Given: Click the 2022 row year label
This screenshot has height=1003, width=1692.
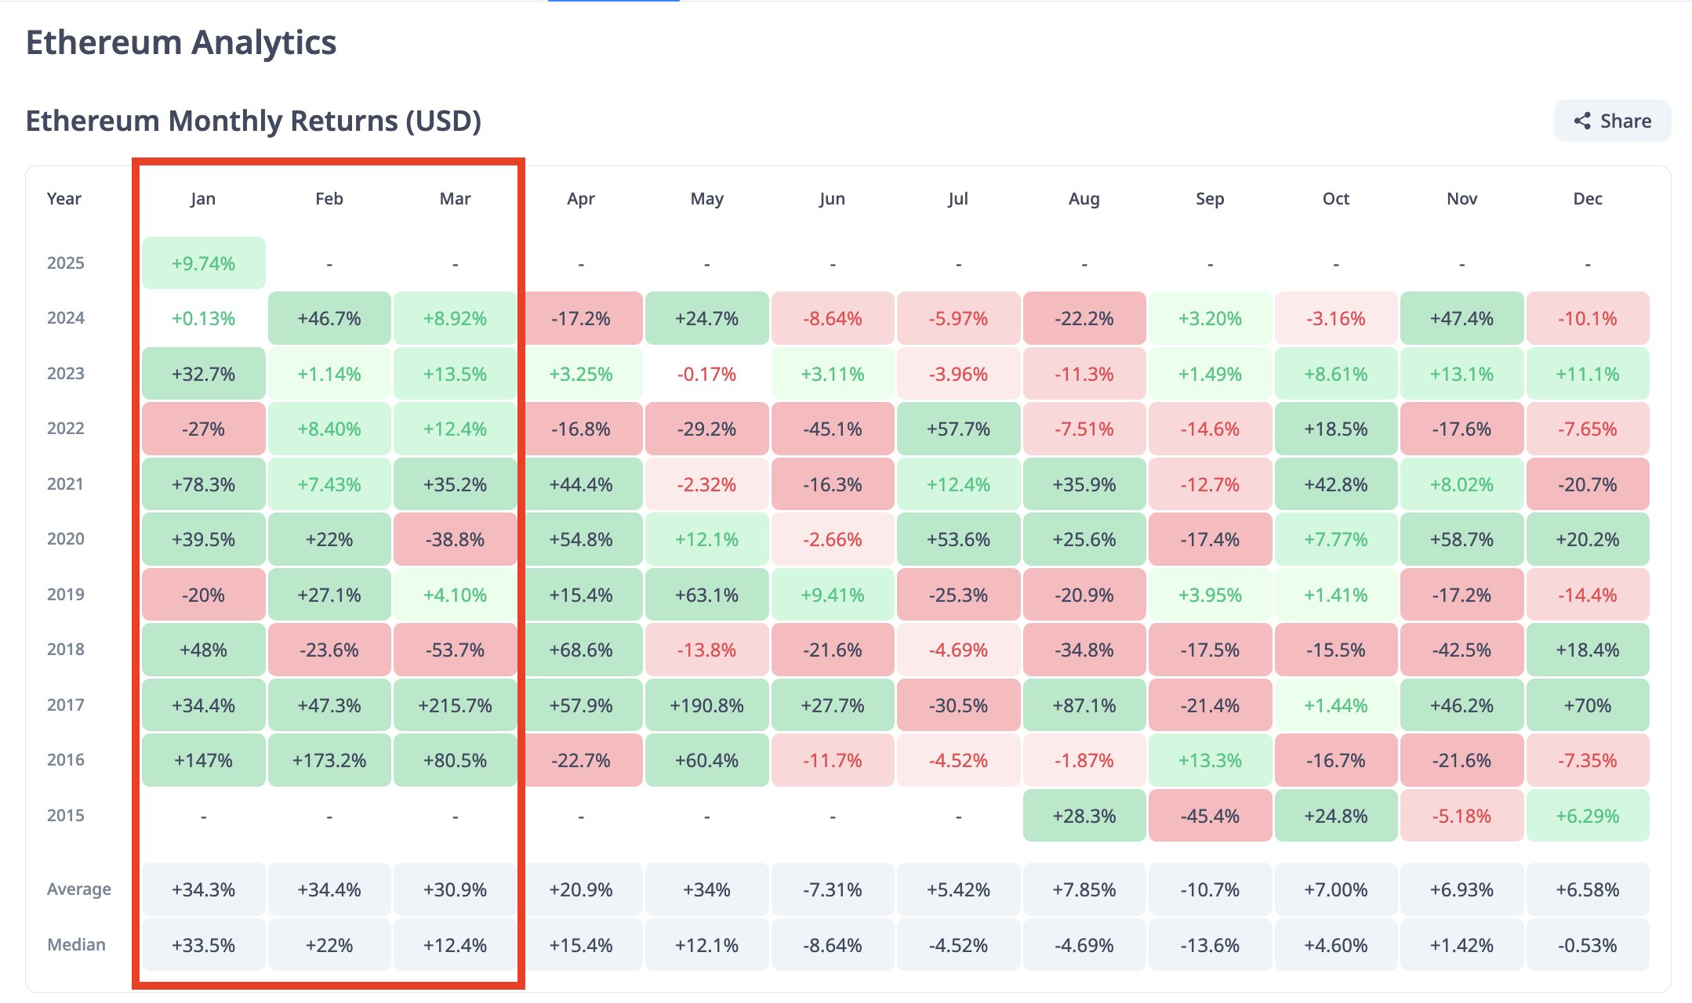Looking at the screenshot, I should tap(64, 429).
